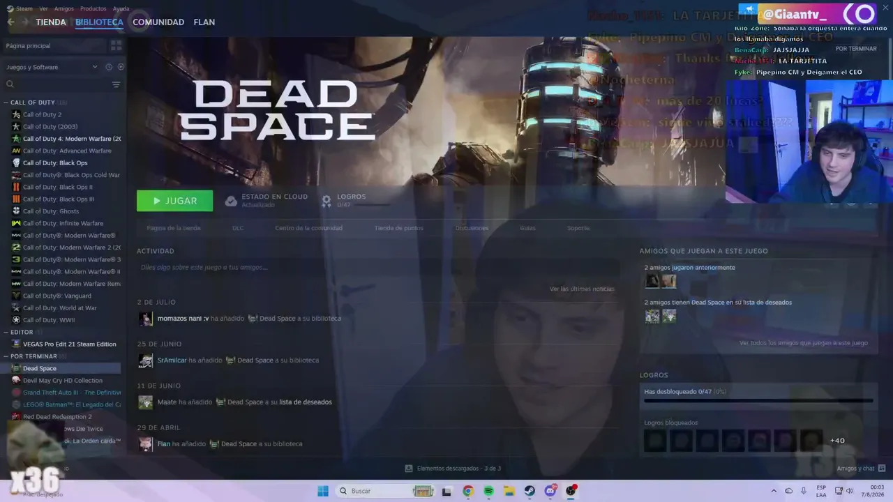The image size is (893, 502).
Task: Go back with the navigation arrow
Action: coord(10,22)
